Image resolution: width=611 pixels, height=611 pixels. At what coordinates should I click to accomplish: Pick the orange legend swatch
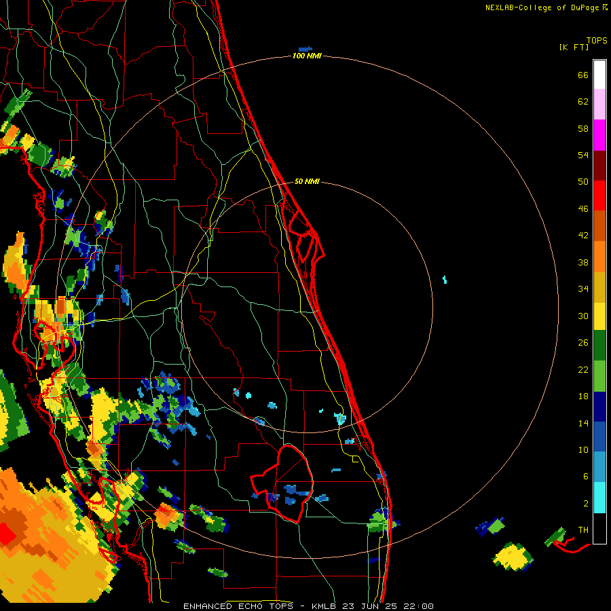pyautogui.click(x=599, y=256)
